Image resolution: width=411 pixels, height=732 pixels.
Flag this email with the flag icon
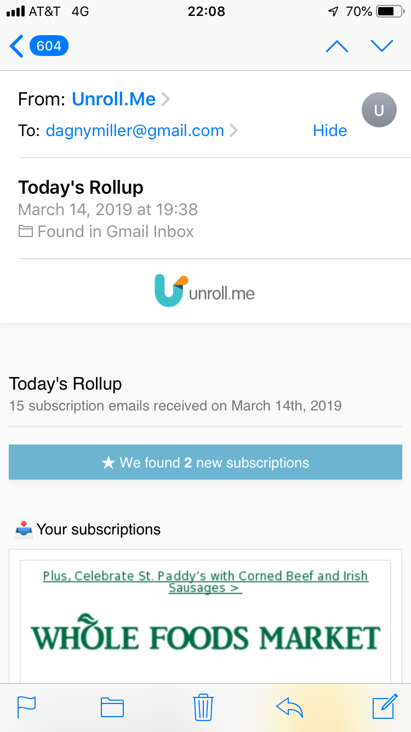coord(27,707)
